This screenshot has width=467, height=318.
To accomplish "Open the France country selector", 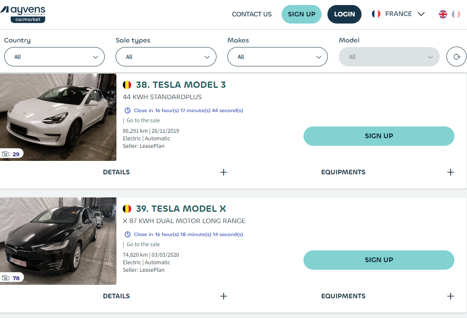I will pyautogui.click(x=398, y=14).
